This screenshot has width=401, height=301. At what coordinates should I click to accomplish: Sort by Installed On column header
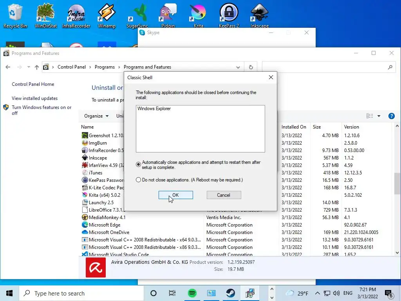click(294, 127)
